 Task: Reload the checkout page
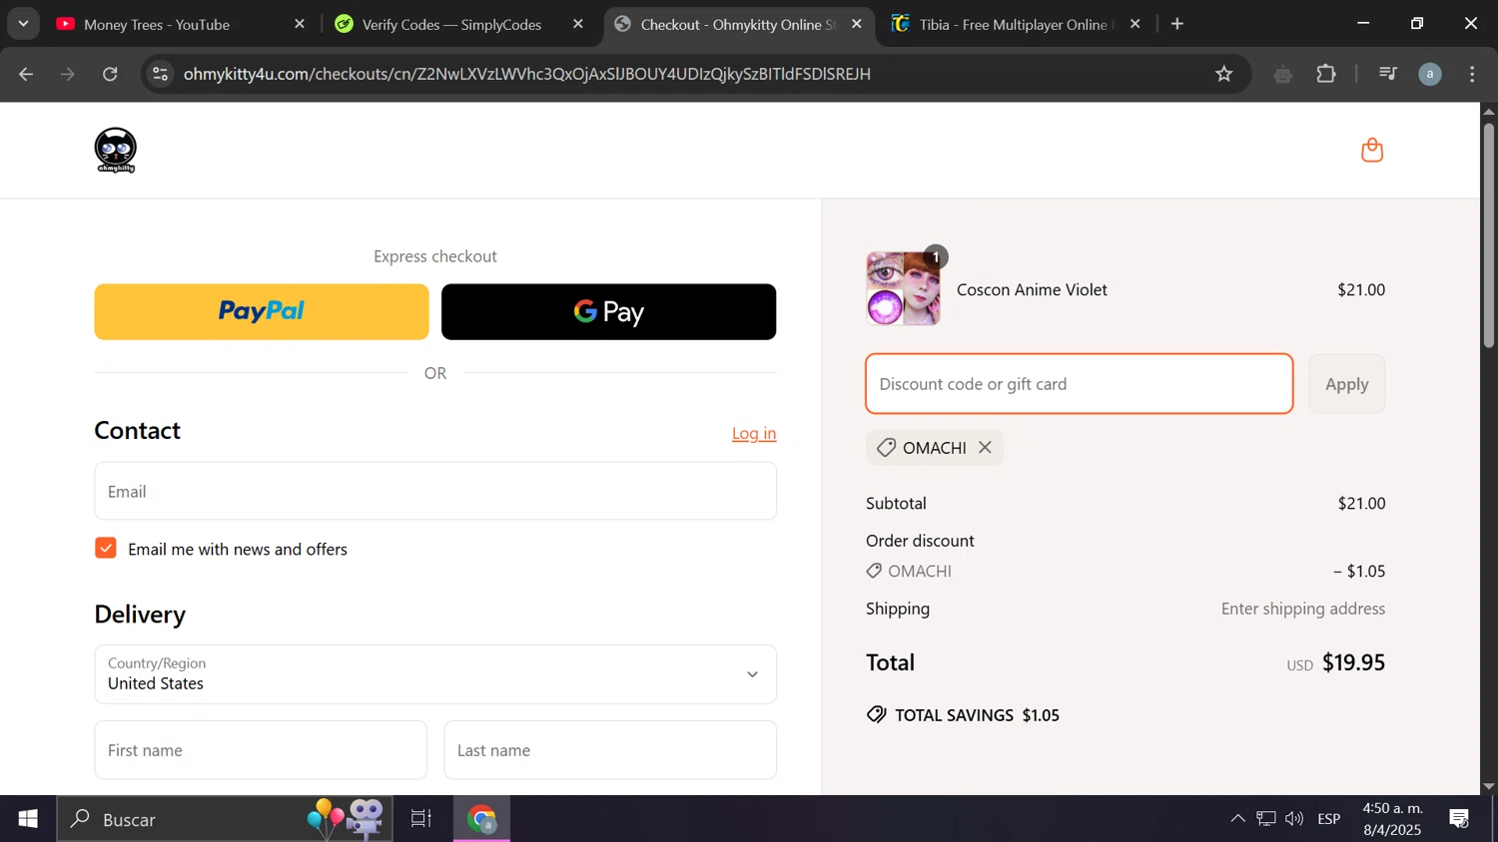click(110, 74)
